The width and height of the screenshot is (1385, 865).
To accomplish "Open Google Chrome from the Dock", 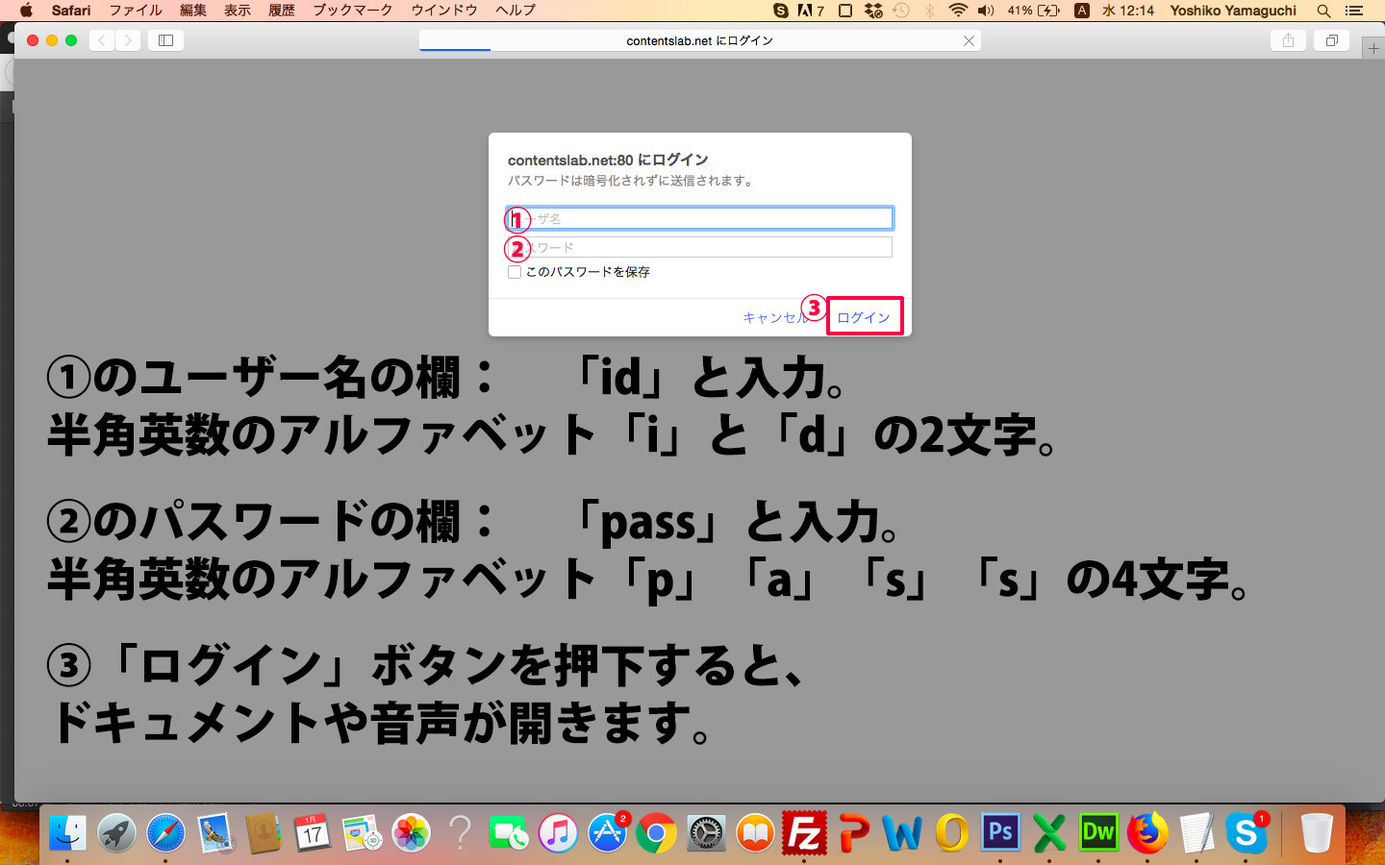I will (x=656, y=833).
